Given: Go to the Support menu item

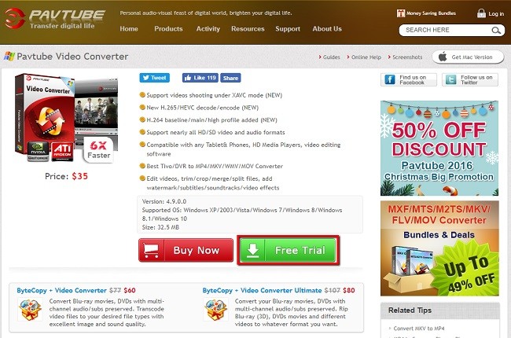Looking at the screenshot, I should [x=288, y=29].
